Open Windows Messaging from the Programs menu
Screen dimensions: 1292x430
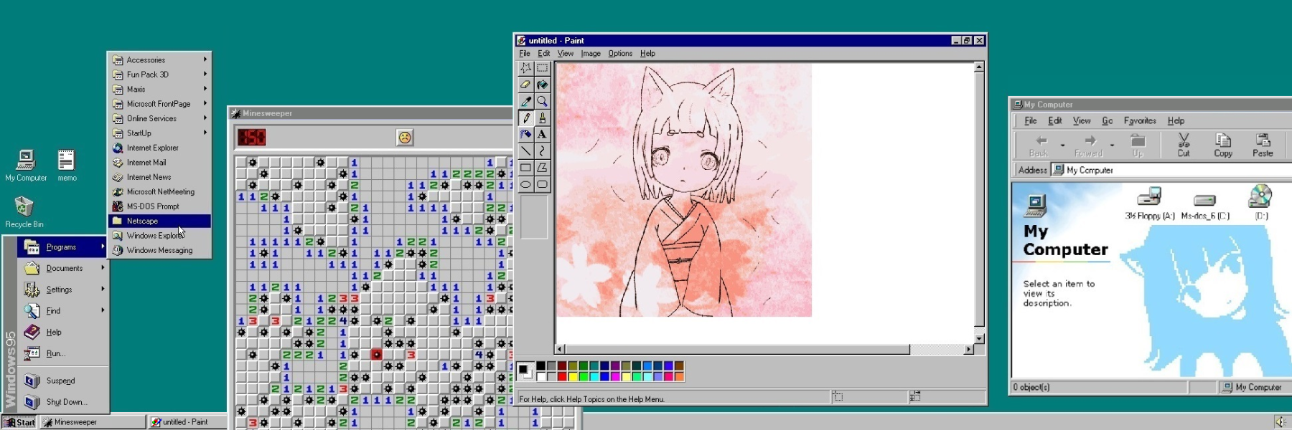point(159,250)
